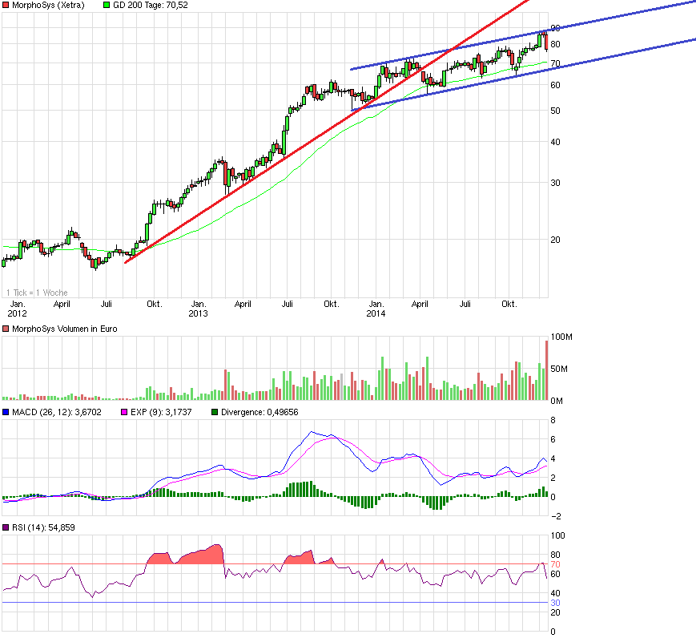Click the price axis value 20
The height and width of the screenshot is (638, 696).
pos(555,240)
